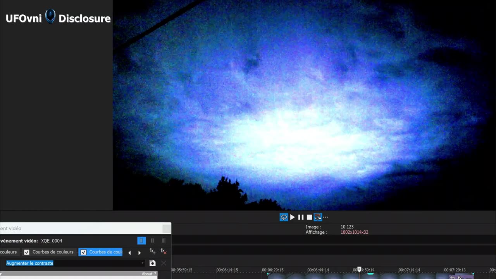Click timeline ruler at 00:07:29:13
Image resolution: width=496 pixels, height=279 pixels.
[x=455, y=270]
